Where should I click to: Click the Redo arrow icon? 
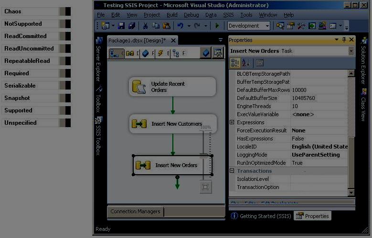[x=197, y=26]
